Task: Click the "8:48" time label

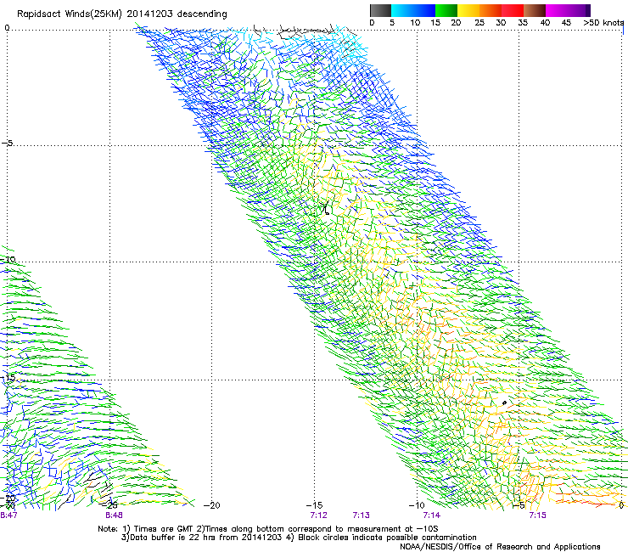Action: [x=115, y=515]
